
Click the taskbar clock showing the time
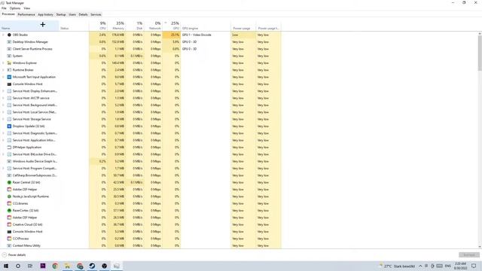[x=460, y=266]
